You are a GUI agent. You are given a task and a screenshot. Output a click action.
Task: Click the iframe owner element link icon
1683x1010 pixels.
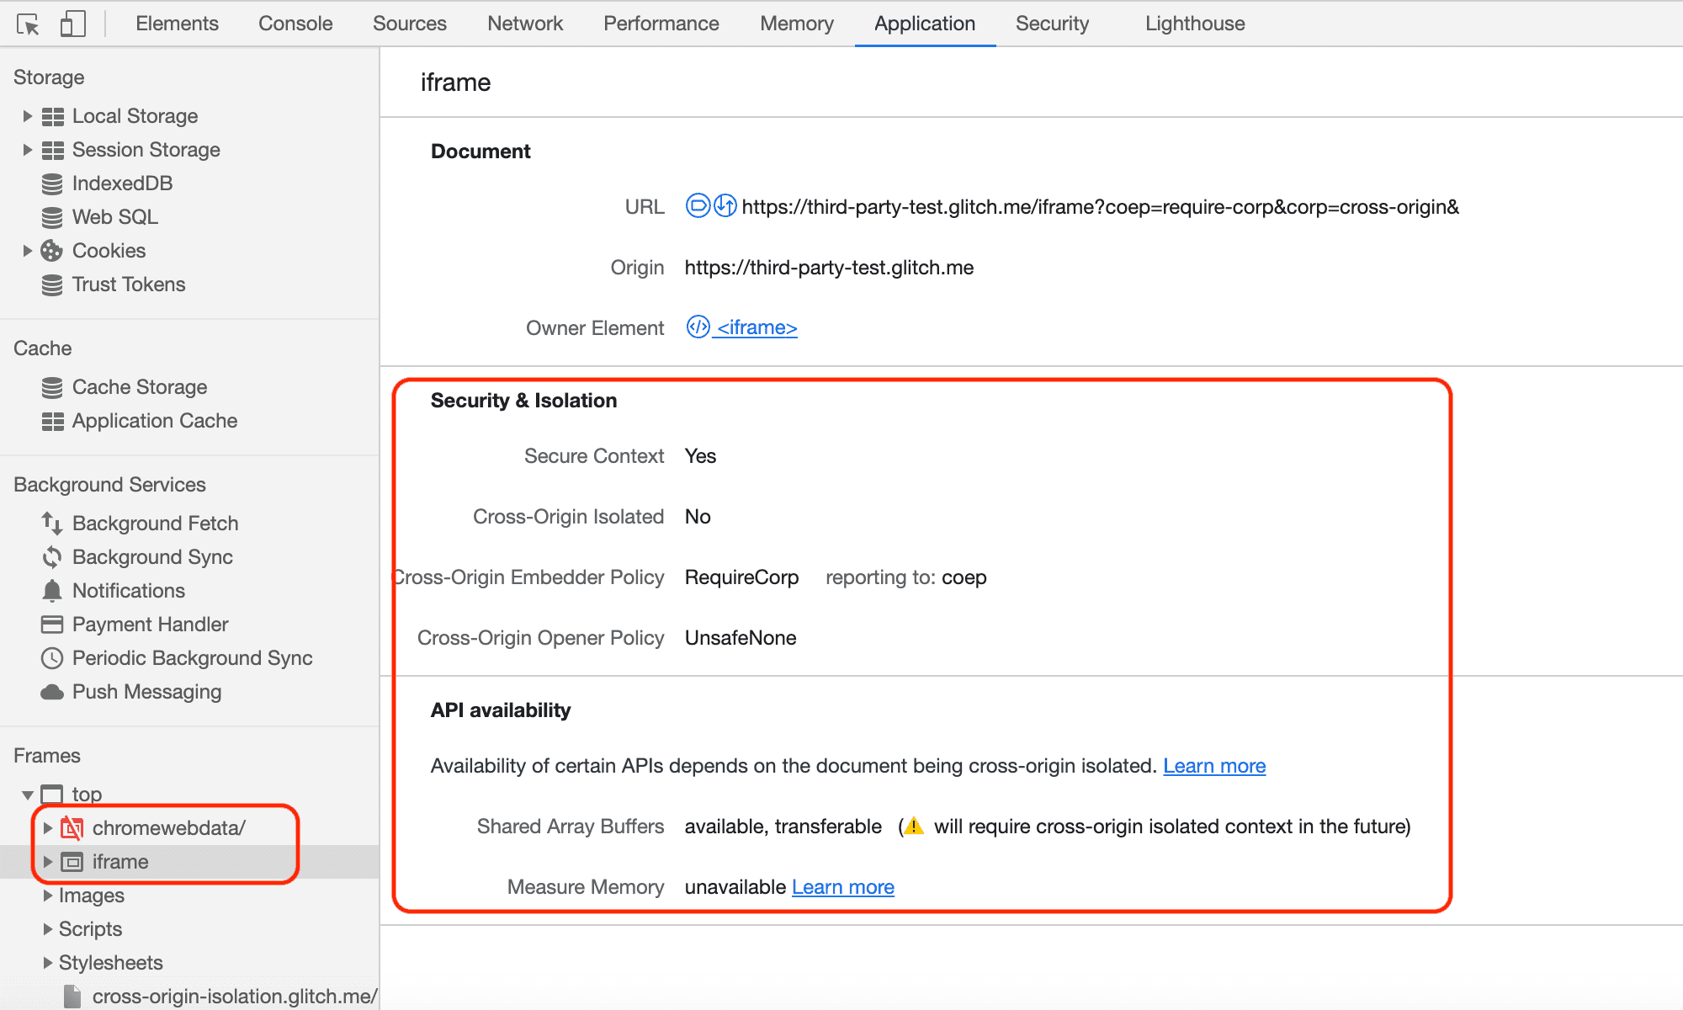[x=696, y=326]
